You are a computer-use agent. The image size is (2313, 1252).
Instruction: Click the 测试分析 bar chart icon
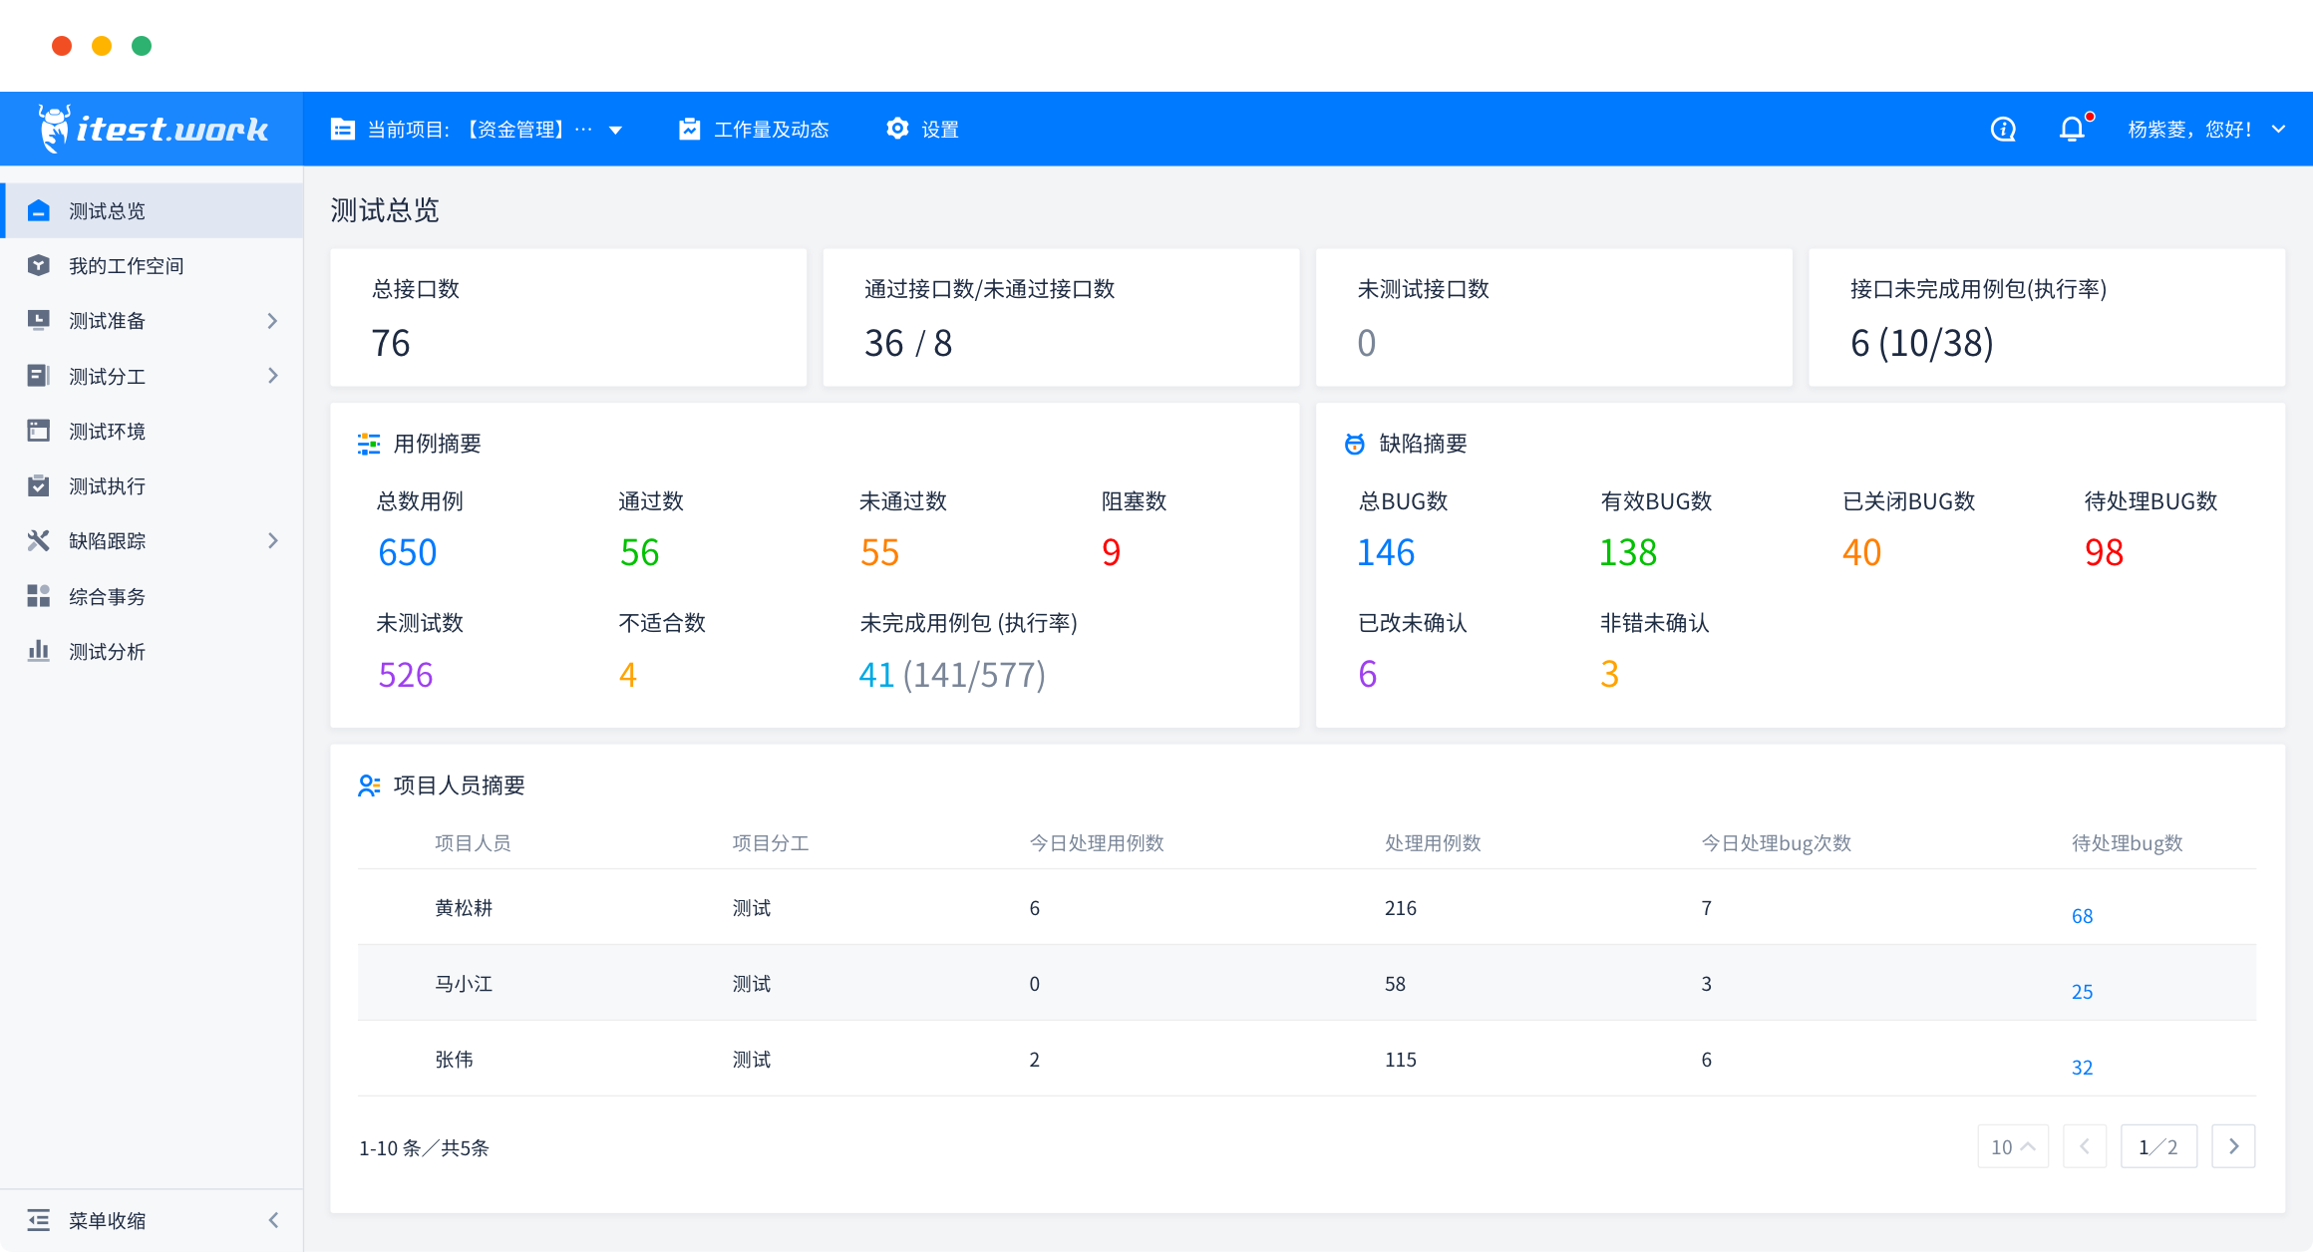(x=38, y=651)
